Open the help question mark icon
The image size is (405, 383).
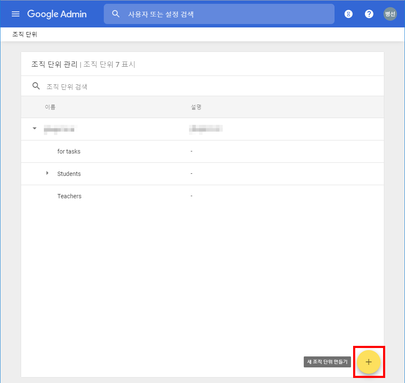tap(369, 14)
